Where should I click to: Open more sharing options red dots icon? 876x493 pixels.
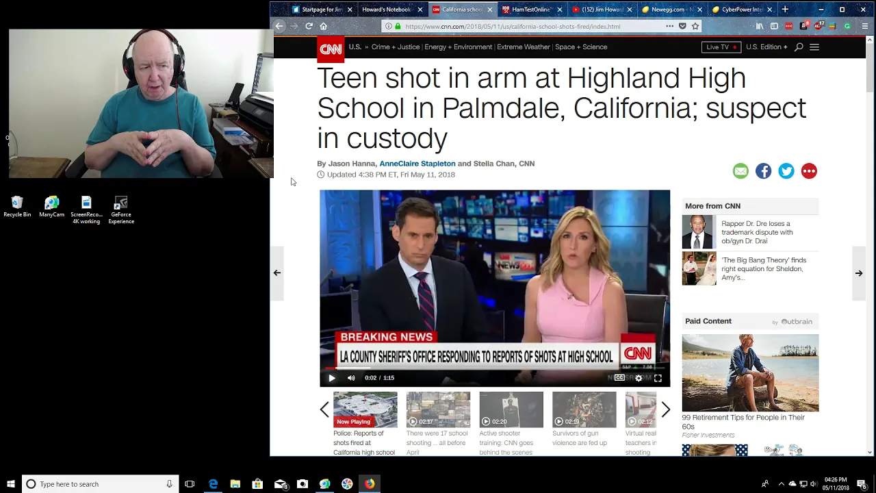pyautogui.click(x=809, y=171)
